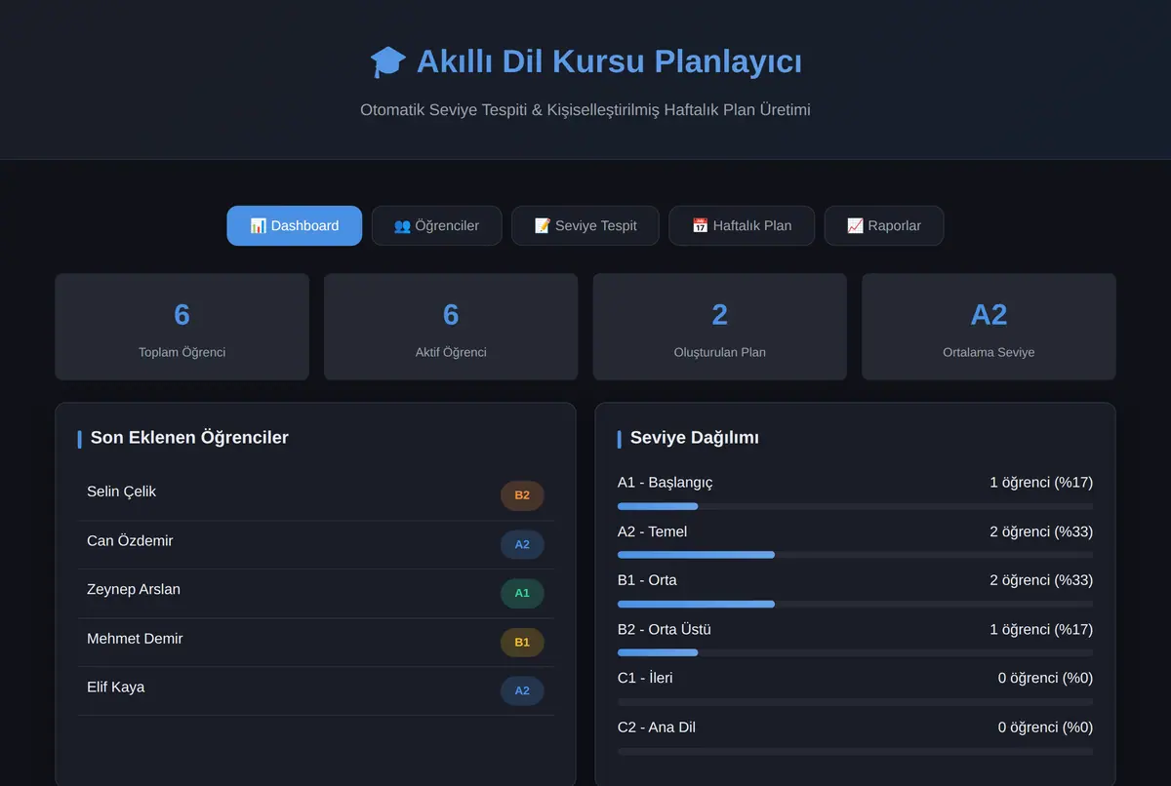Screen dimensions: 1171x786
Task: Click the Toplam Öğrenci stat card
Action: pyautogui.click(x=182, y=327)
